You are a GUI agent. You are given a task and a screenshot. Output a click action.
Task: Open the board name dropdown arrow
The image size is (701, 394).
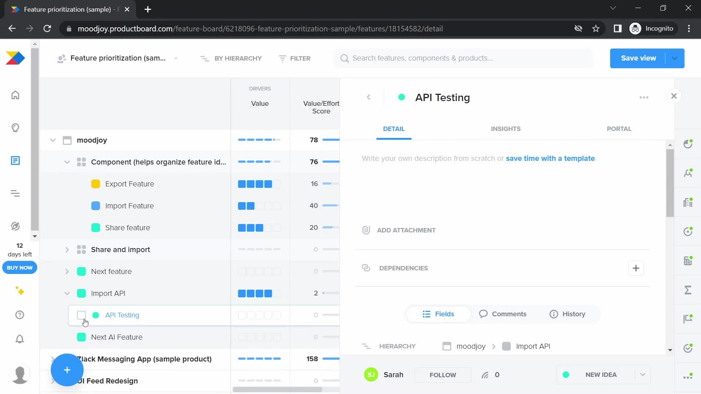point(176,58)
